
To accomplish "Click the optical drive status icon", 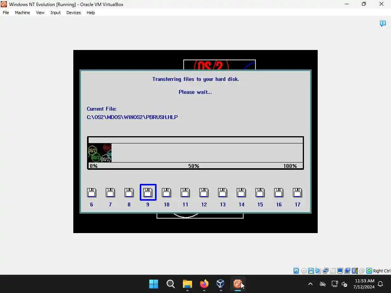I will click(304, 271).
